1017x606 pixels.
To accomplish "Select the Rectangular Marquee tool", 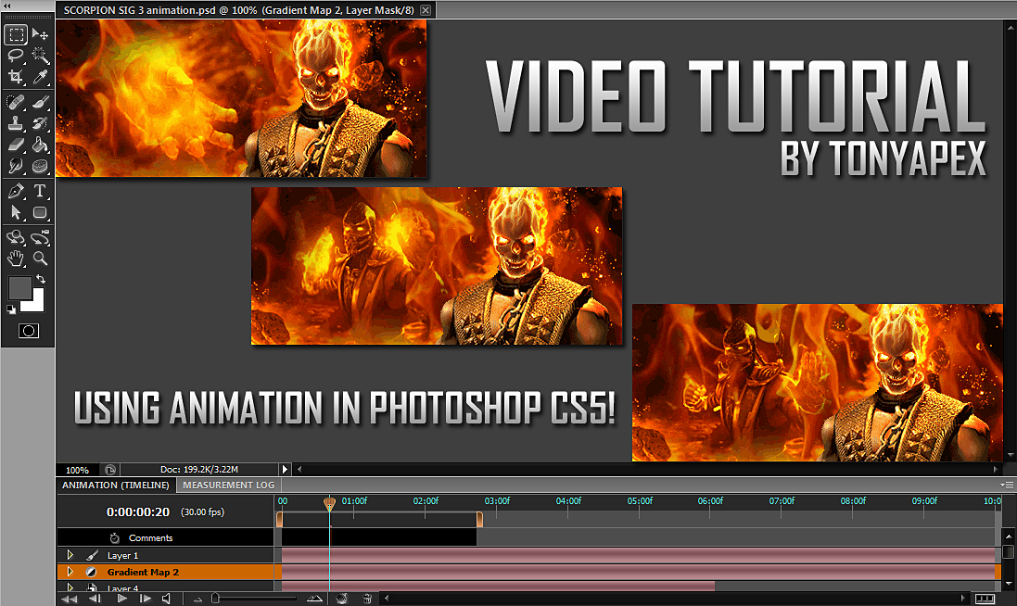I will click(16, 34).
